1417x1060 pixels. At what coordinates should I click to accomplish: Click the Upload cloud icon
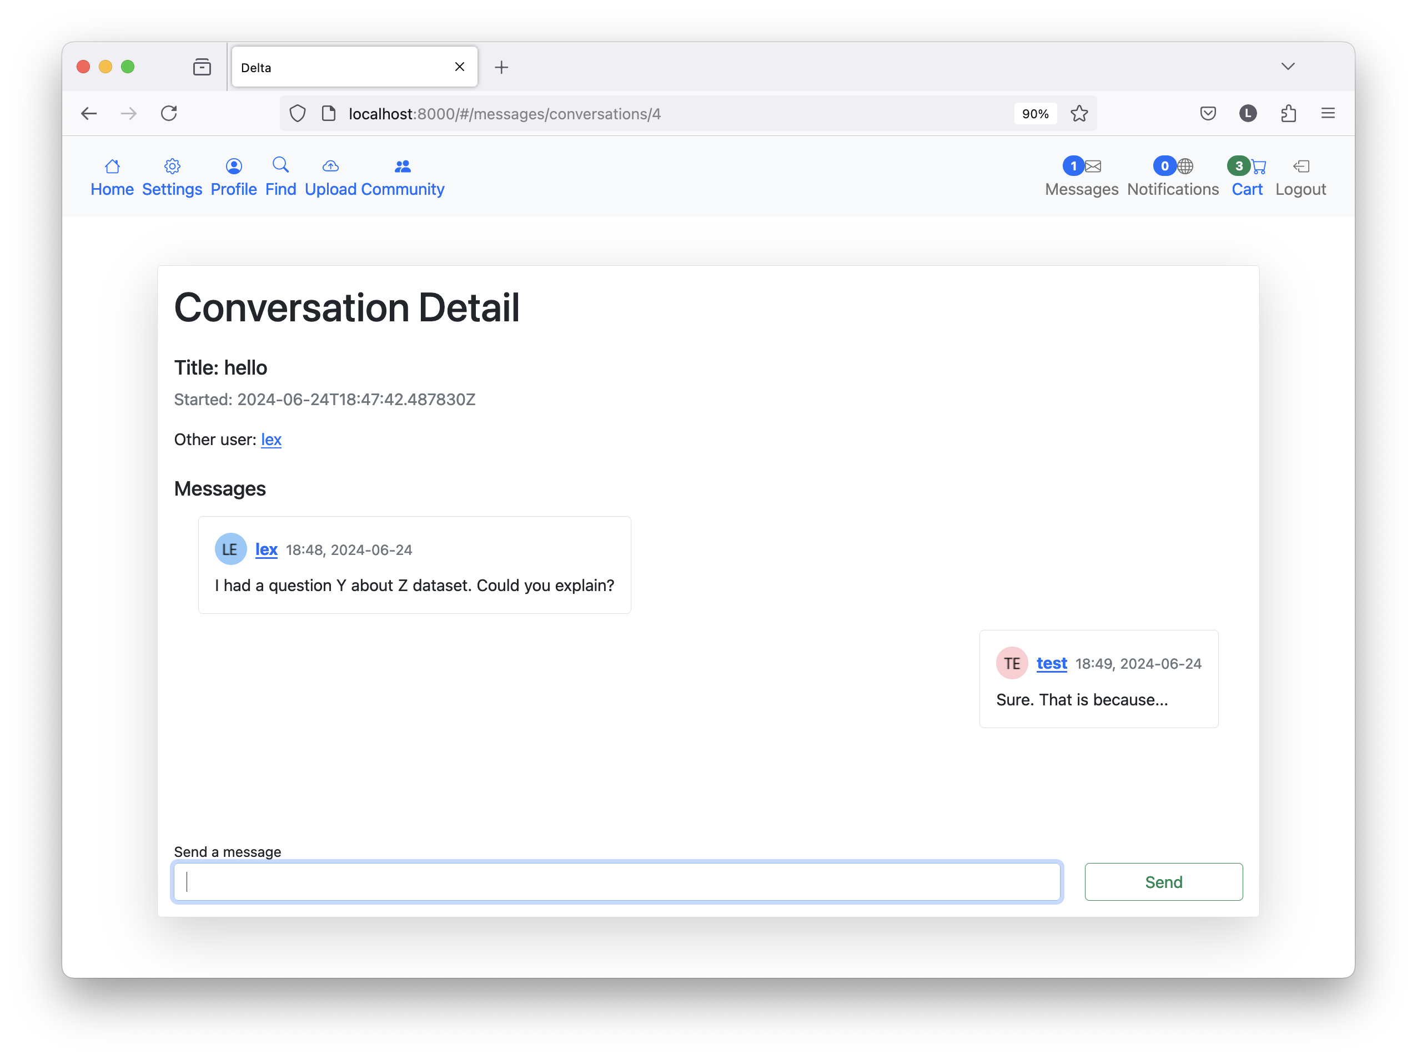(330, 166)
